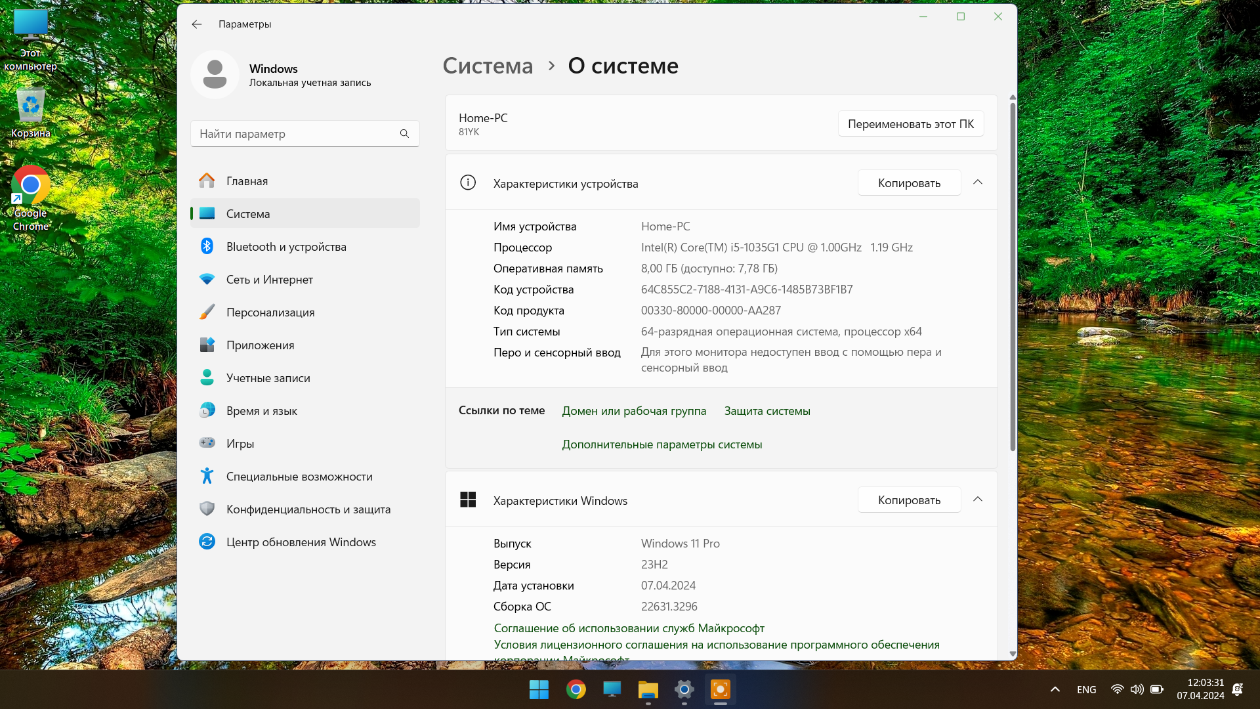Viewport: 1260px width, 709px height.
Task: Show hidden tray icons chevron
Action: (1055, 689)
